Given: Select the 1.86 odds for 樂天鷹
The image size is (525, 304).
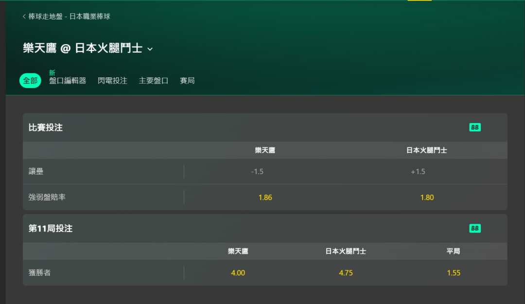Looking at the screenshot, I should 265,197.
